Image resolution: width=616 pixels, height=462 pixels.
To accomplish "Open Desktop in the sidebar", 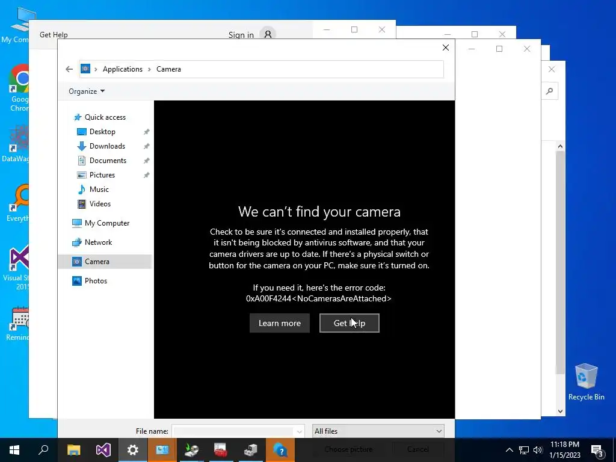I will click(102, 132).
